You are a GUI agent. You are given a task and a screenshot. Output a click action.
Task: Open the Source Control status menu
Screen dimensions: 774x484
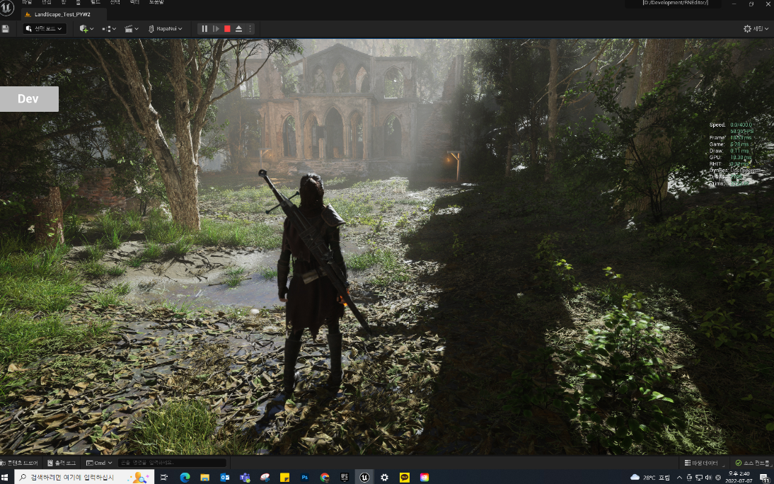point(752,463)
